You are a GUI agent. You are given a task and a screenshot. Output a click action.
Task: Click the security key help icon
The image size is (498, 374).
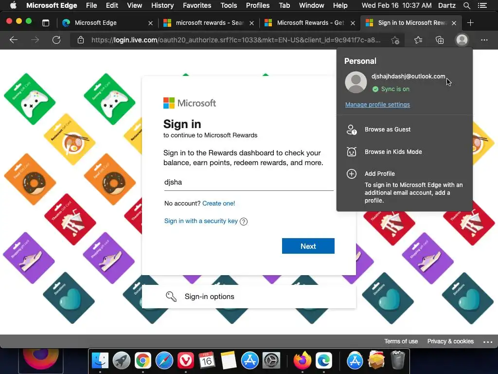tap(244, 222)
